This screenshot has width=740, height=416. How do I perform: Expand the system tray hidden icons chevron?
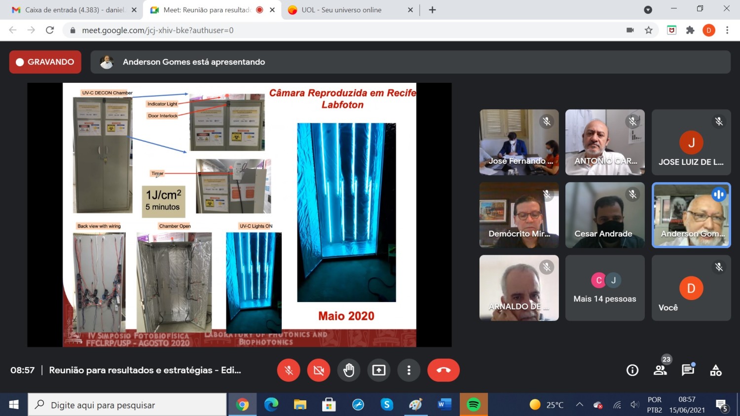click(x=580, y=405)
